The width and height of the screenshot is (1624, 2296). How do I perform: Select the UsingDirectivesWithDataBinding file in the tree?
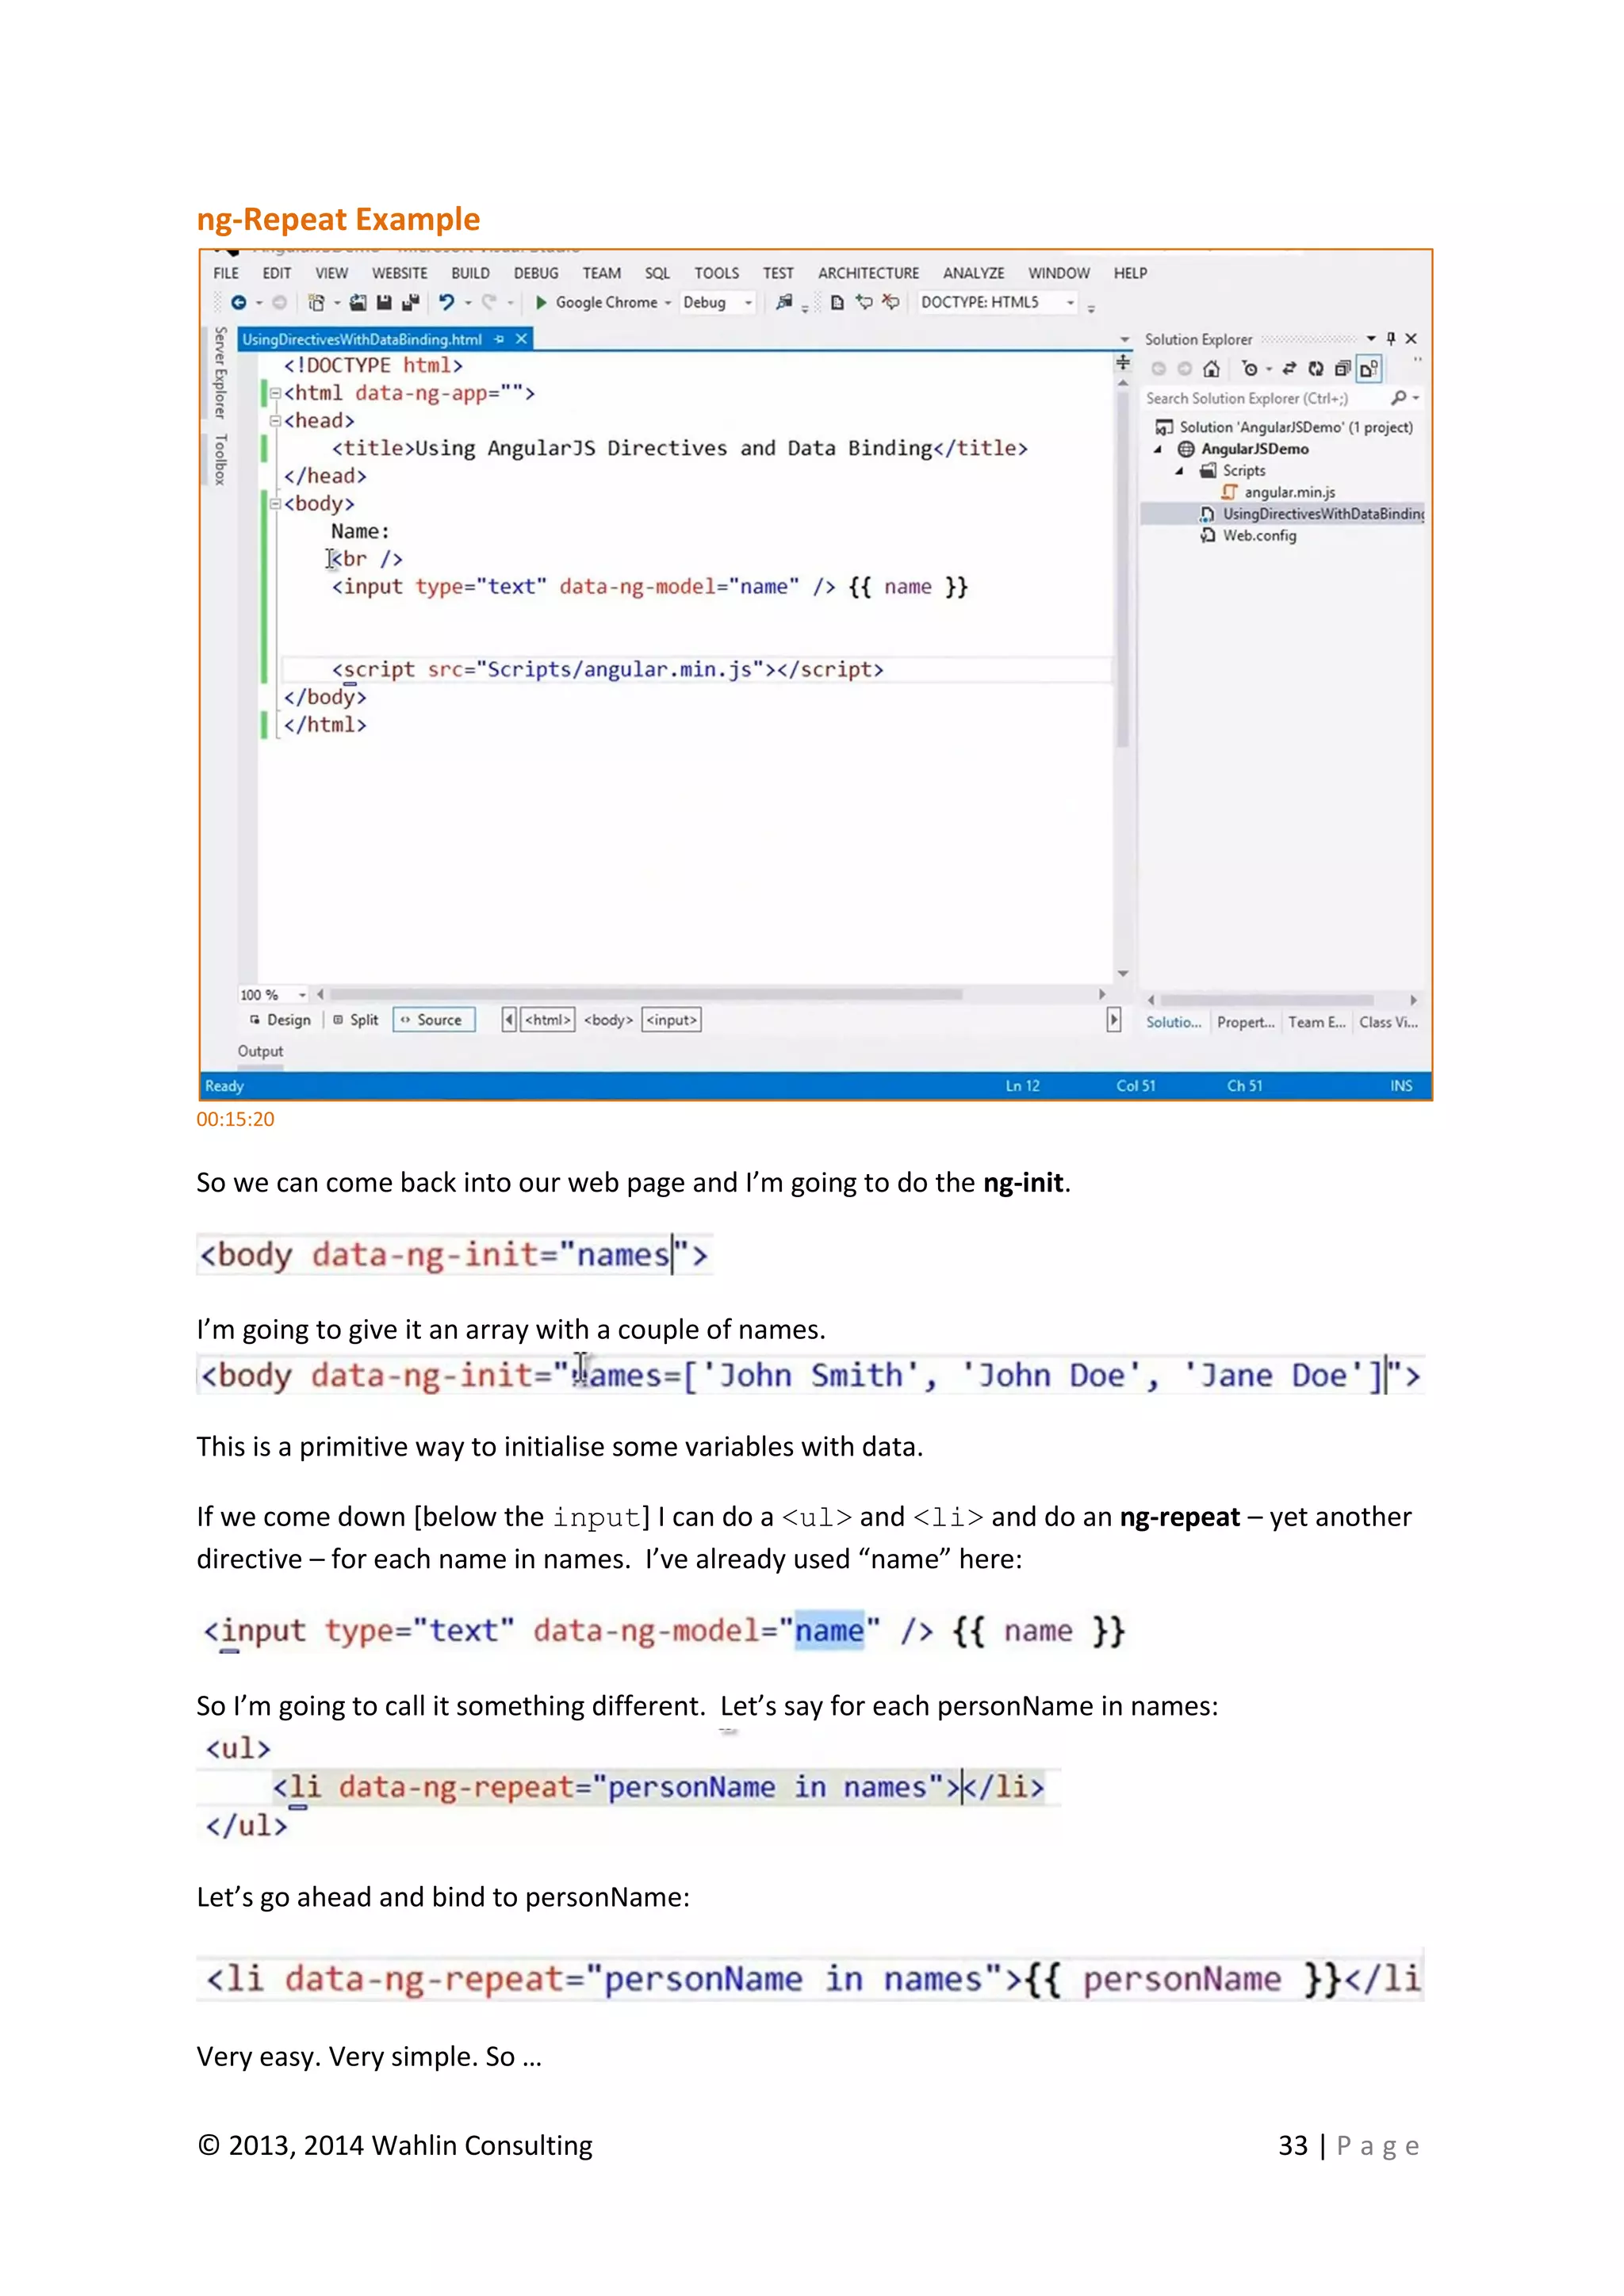1283,514
